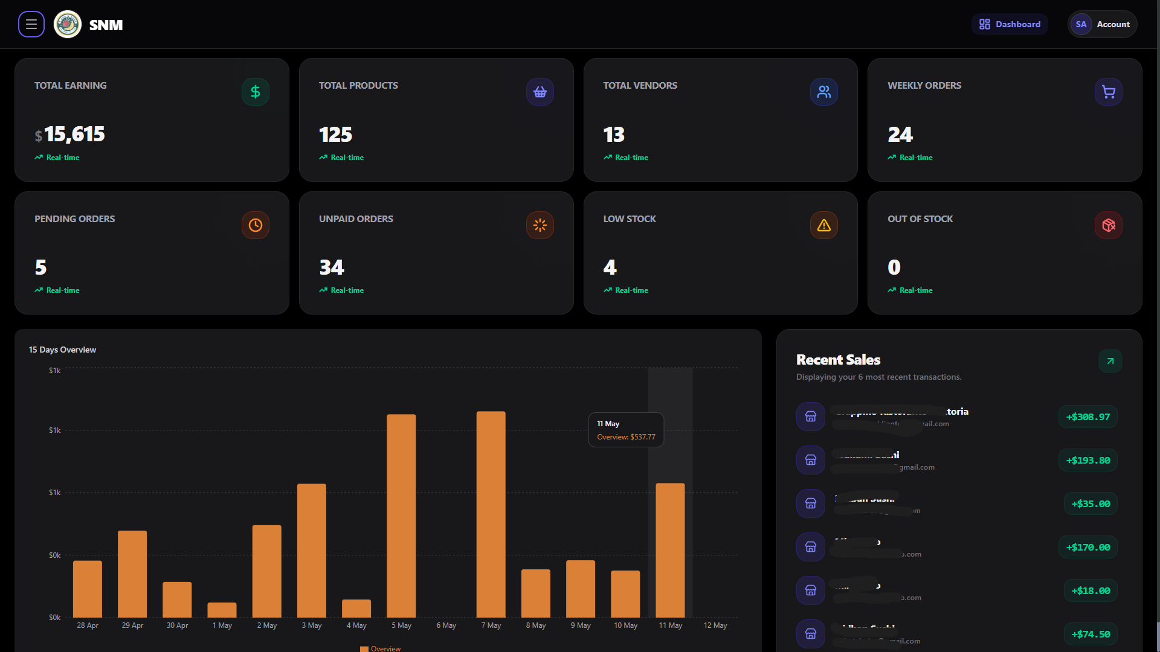Screen dimensions: 1160x652
Task: Click Real-time label under Out of Stock
Action: click(916, 290)
